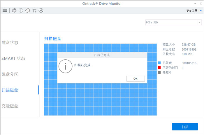Switch to the 磁盘状态 tab
The width and height of the screenshot is (204, 135).
(x=10, y=43)
